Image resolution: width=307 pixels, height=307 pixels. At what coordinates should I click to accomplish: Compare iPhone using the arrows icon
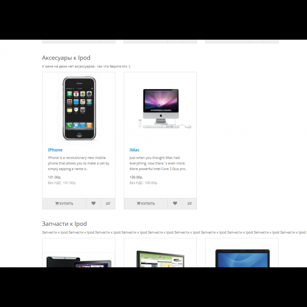pyautogui.click(x=108, y=204)
